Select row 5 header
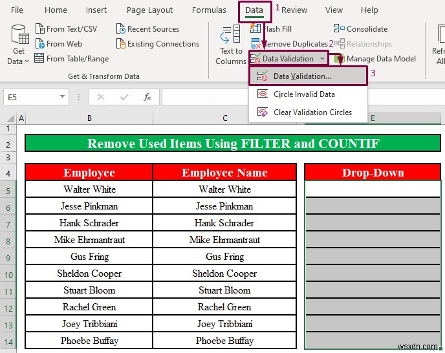Image resolution: width=445 pixels, height=353 pixels. [x=8, y=191]
